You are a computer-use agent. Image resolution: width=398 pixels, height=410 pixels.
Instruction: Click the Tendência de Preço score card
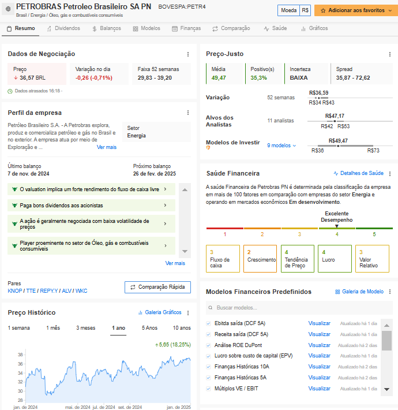tap(298, 259)
